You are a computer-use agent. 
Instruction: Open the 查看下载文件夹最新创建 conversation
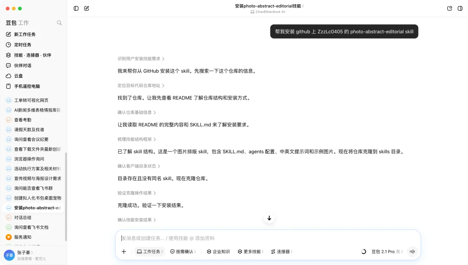pos(33,149)
